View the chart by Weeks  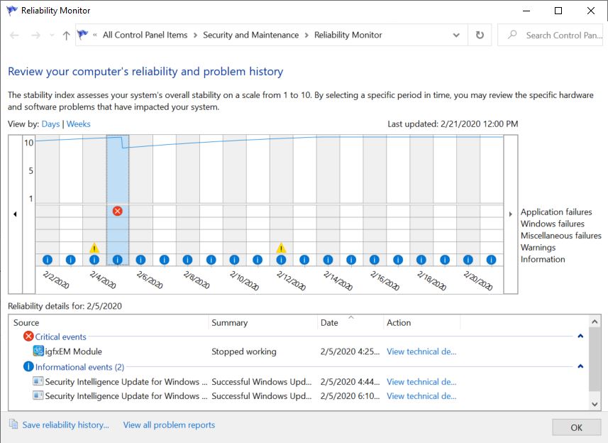(x=78, y=124)
